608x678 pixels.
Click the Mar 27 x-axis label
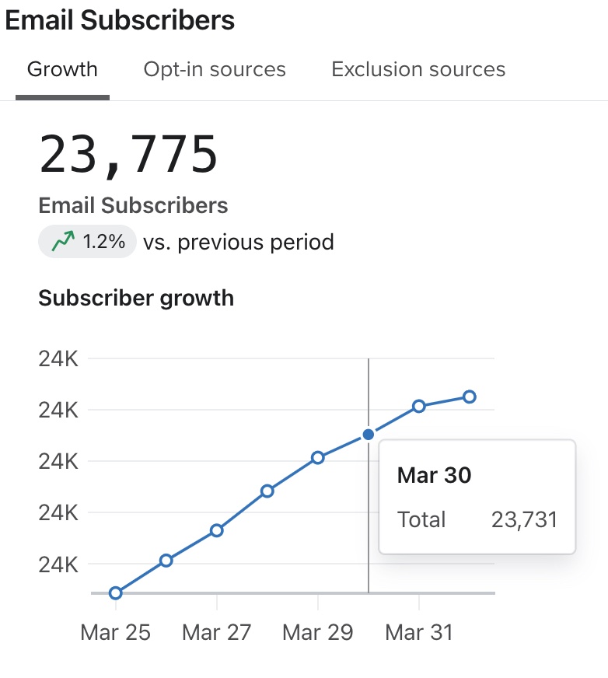[x=217, y=632]
